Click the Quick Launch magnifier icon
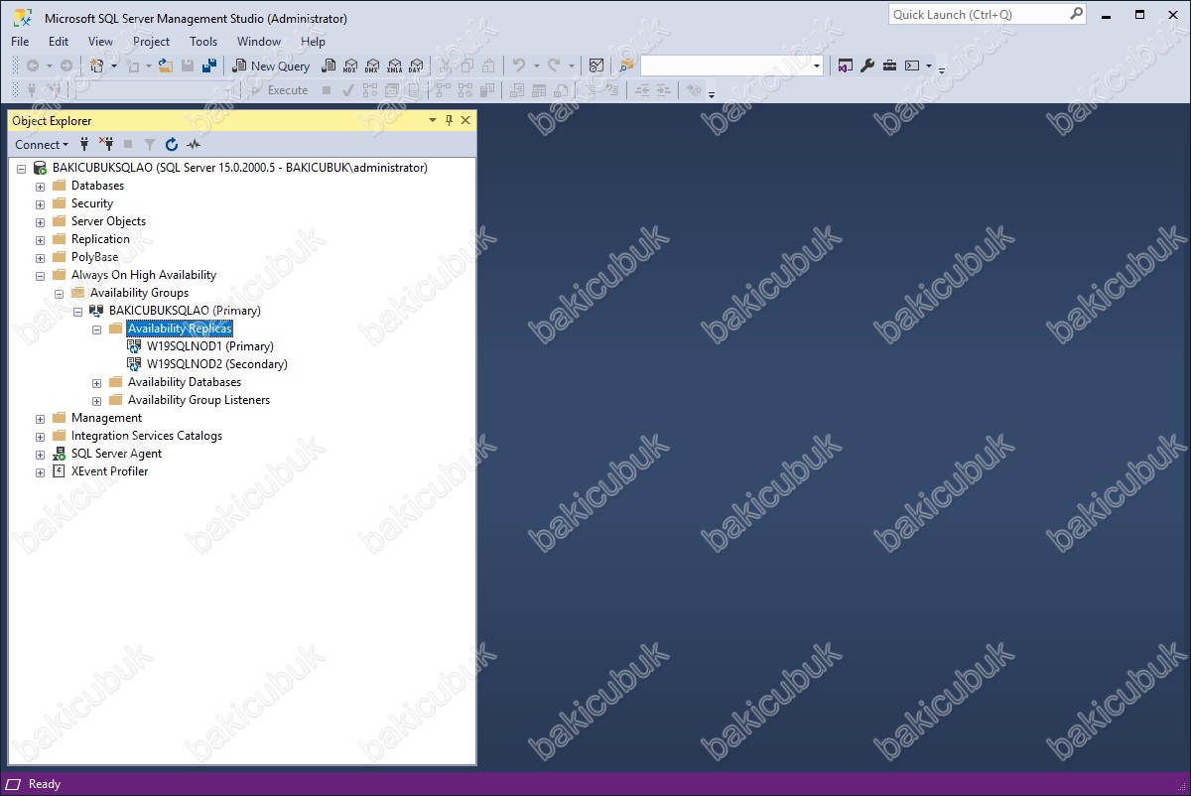The width and height of the screenshot is (1191, 796). click(x=1077, y=14)
